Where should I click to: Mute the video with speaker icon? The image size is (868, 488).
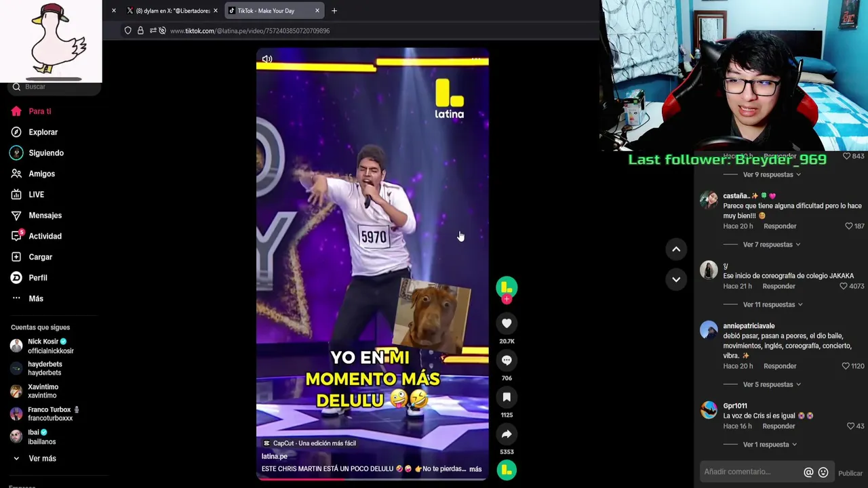[267, 59]
